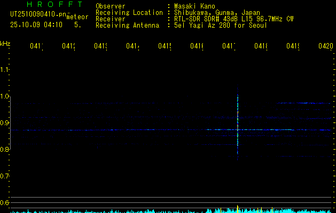Click the 25.10.09 04:10 timestamp
The width and height of the screenshot is (336, 213).
click(x=36, y=24)
